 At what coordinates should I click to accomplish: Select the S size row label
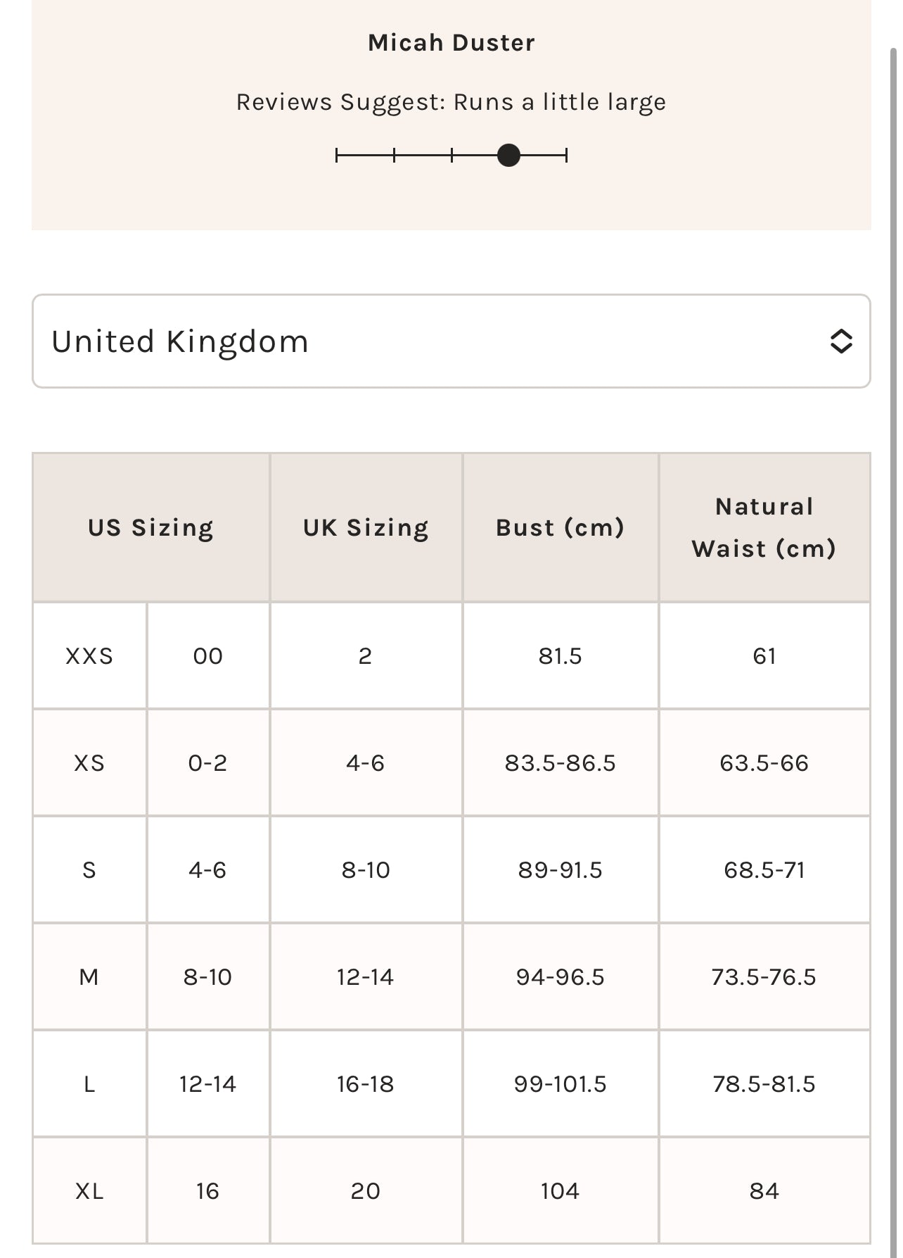coord(89,870)
